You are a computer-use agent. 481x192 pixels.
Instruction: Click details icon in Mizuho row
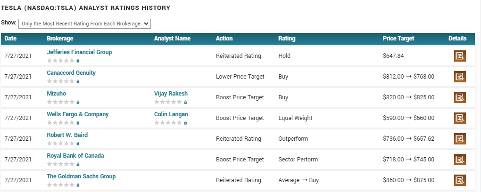[459, 97]
